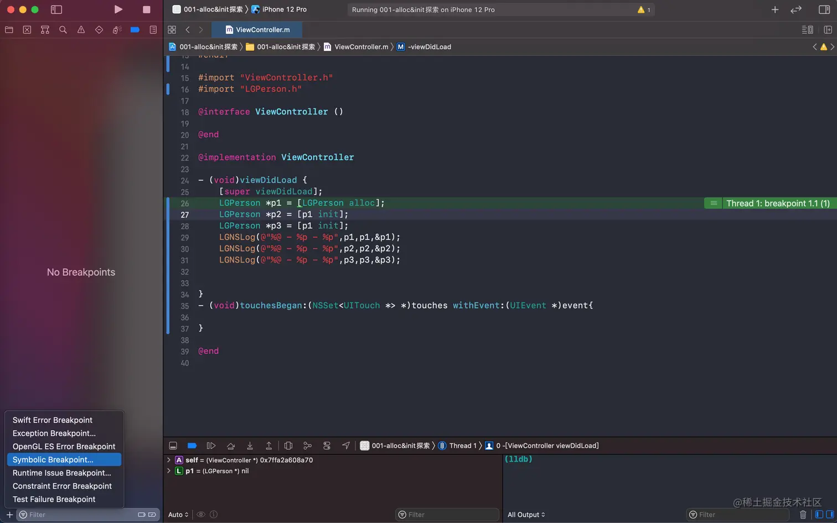837x523 pixels.
Task: Open the Issue navigator triangle icon
Action: 81,30
